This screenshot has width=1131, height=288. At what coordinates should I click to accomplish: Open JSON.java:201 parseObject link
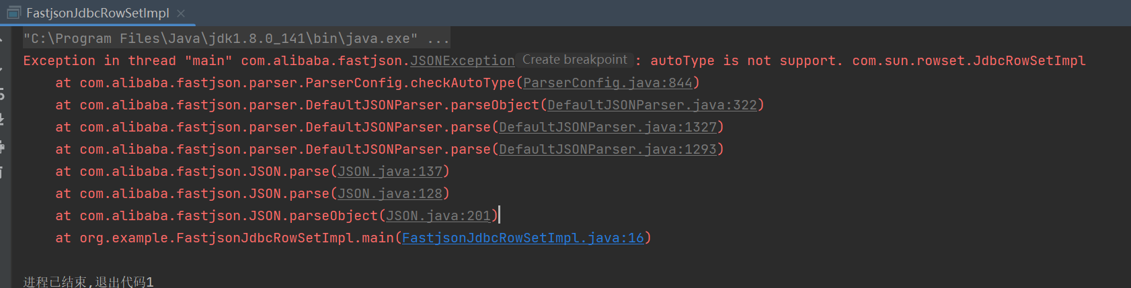click(438, 215)
